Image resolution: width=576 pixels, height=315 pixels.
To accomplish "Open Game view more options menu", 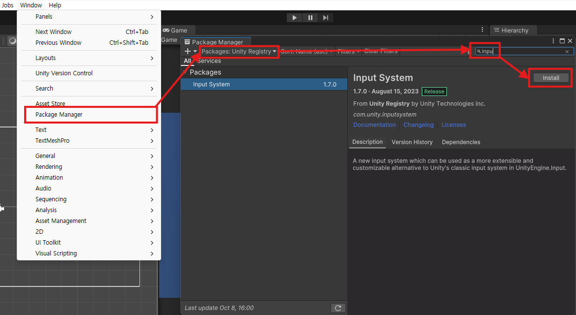I will coord(482,30).
